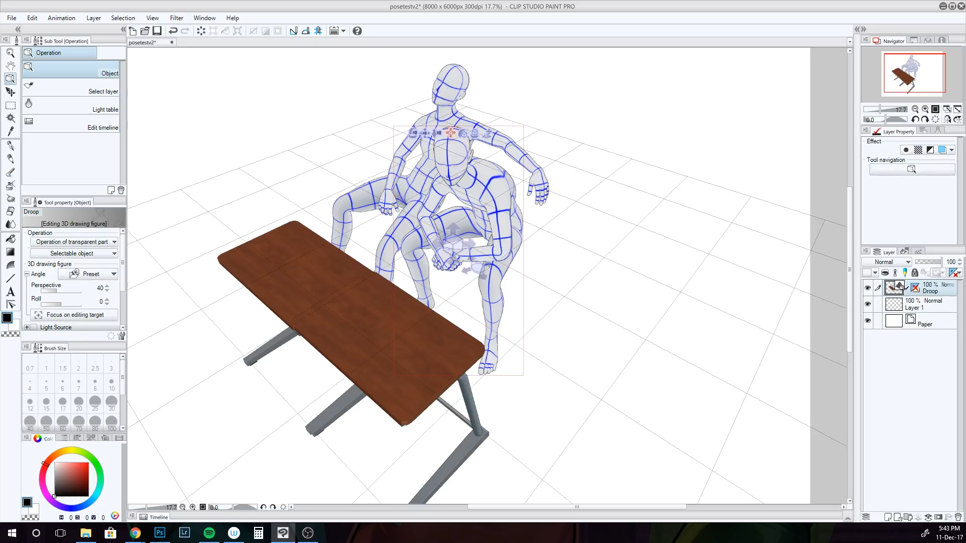Open the Filter menu
The width and height of the screenshot is (966, 543).
[176, 18]
